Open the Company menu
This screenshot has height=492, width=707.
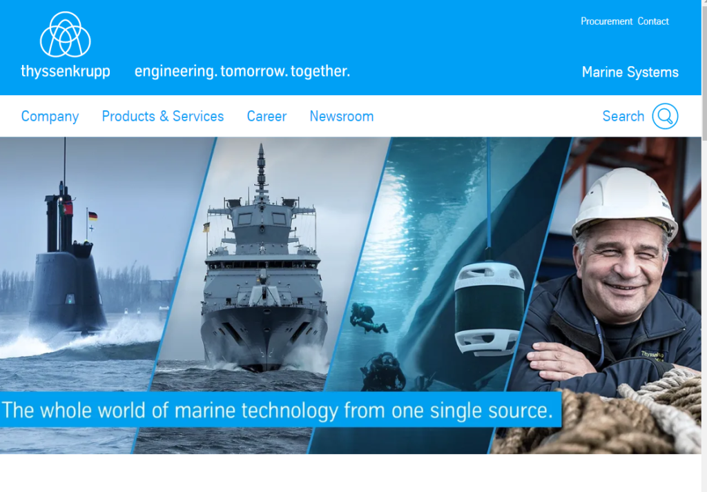50,116
